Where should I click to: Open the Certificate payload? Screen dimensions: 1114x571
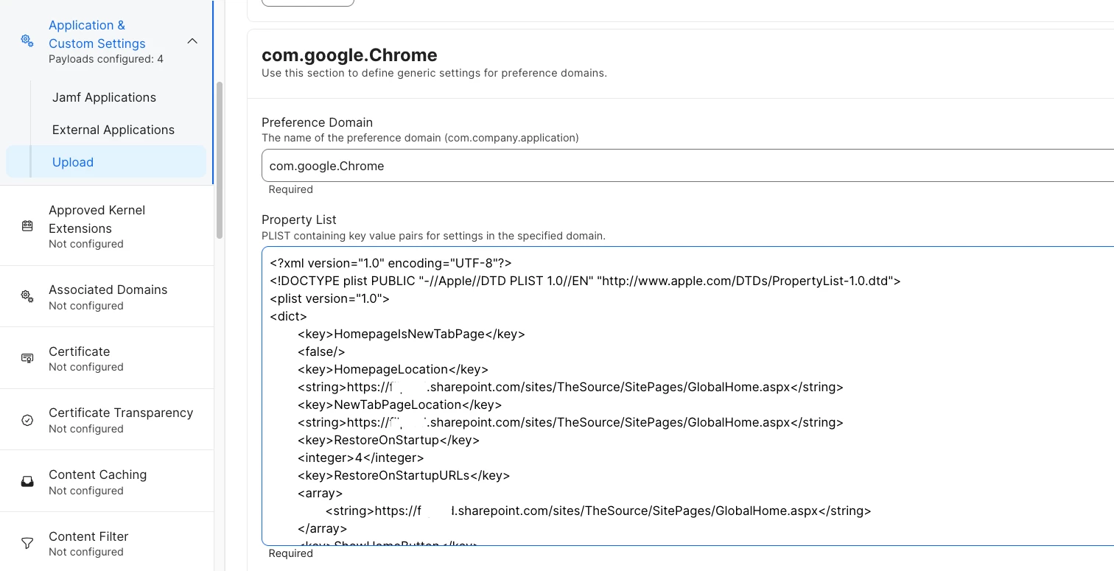click(x=106, y=358)
